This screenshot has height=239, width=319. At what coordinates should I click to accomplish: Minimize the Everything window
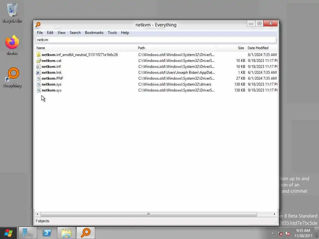click(x=251, y=24)
